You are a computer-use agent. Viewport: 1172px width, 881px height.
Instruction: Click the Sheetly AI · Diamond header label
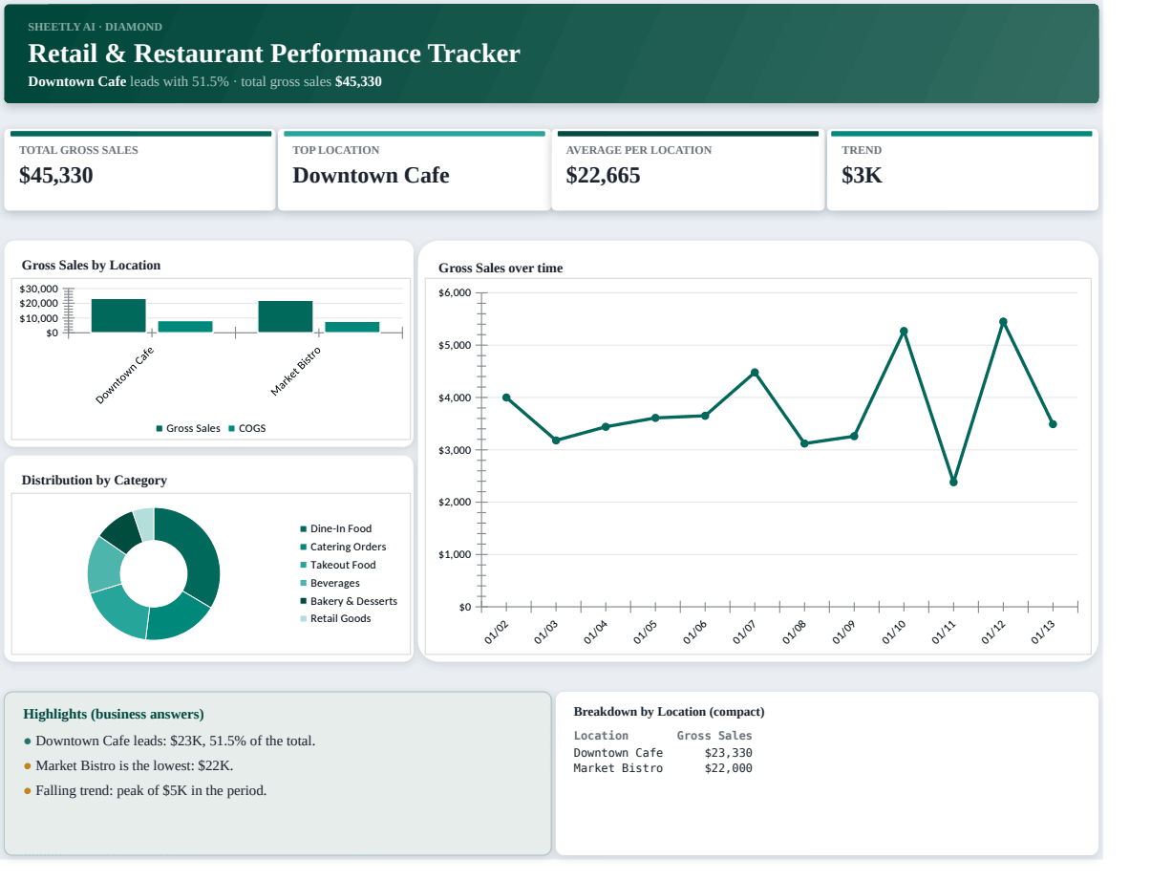tap(95, 27)
